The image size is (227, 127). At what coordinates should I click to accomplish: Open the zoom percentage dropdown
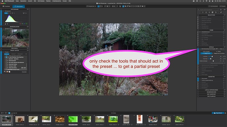115,6
